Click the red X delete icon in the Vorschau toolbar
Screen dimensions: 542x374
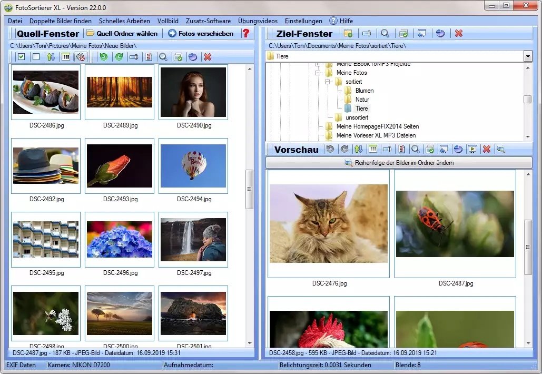point(487,150)
